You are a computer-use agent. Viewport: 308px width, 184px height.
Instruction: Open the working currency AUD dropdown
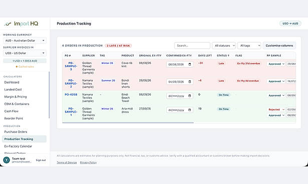[x=25, y=40]
